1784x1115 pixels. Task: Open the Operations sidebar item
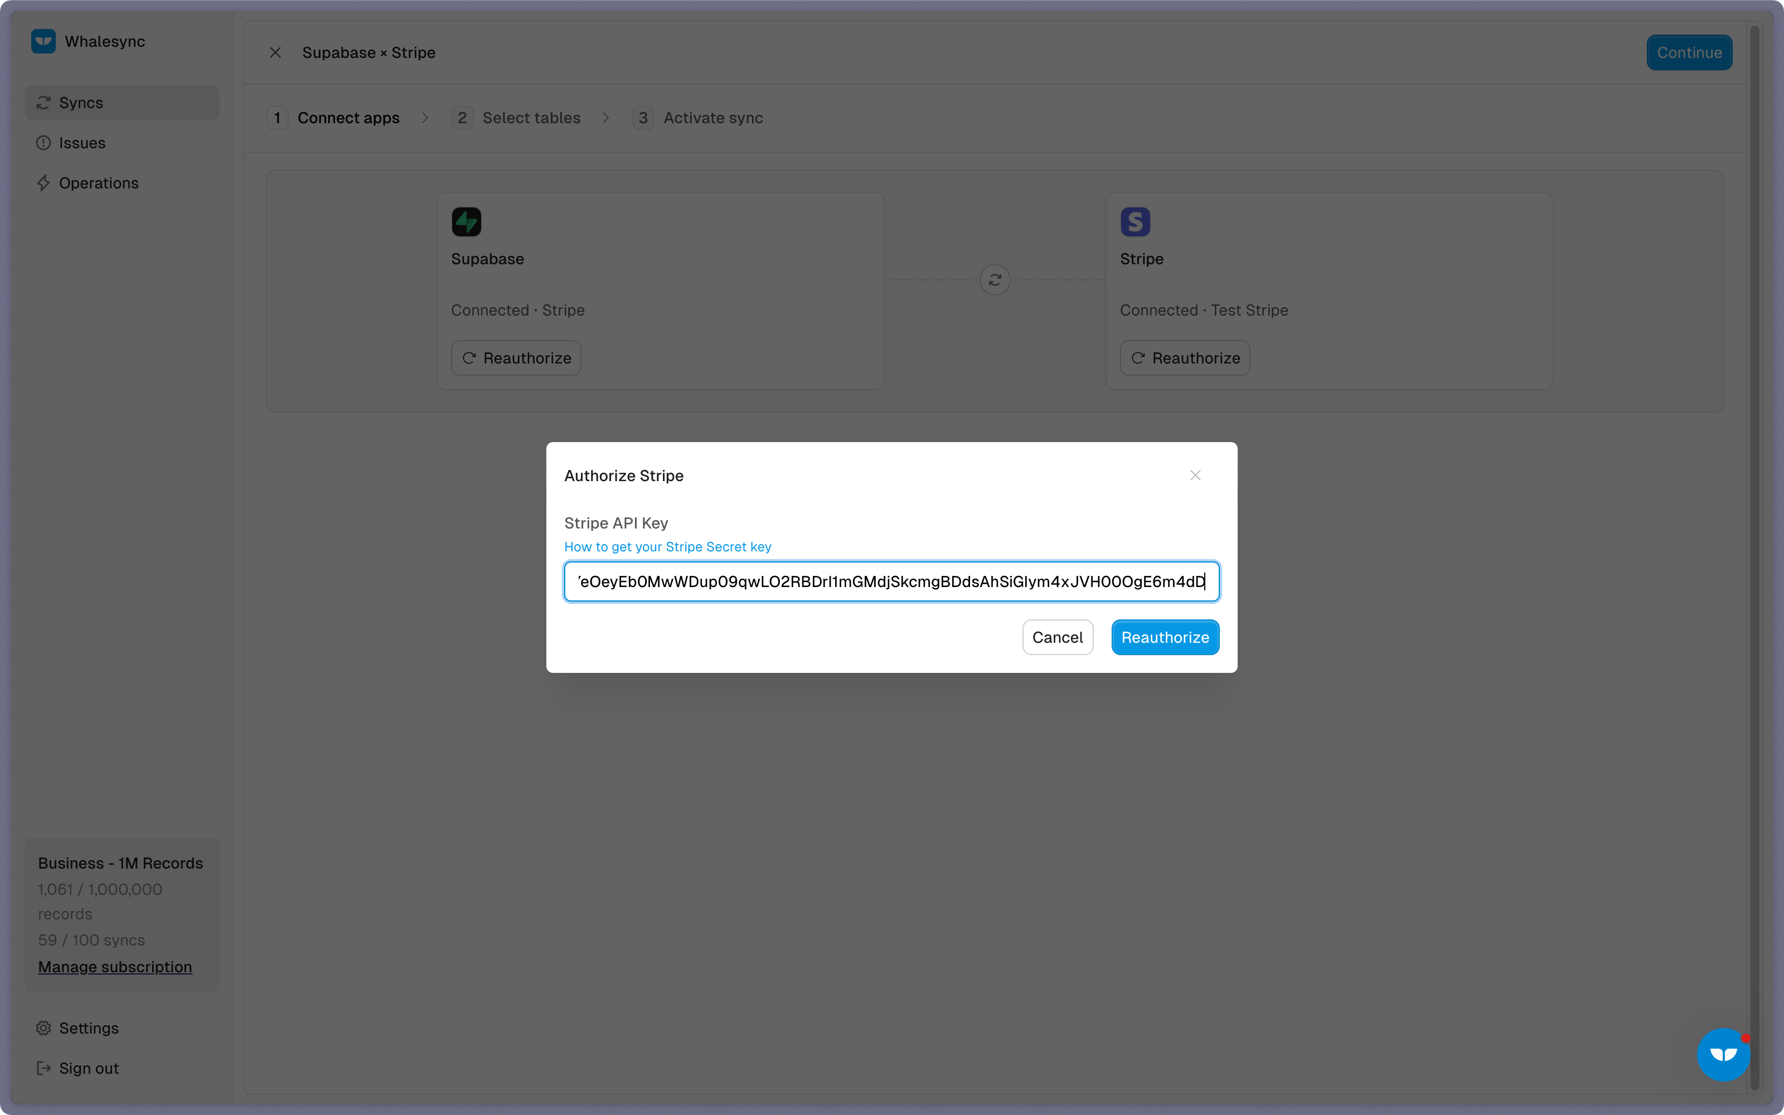pos(122,183)
